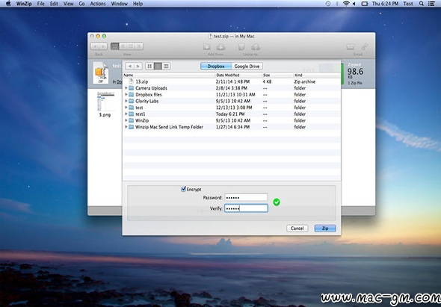Viewport: 441px width, 307px height.
Task: Click the test1 folder icon
Action: (131, 114)
